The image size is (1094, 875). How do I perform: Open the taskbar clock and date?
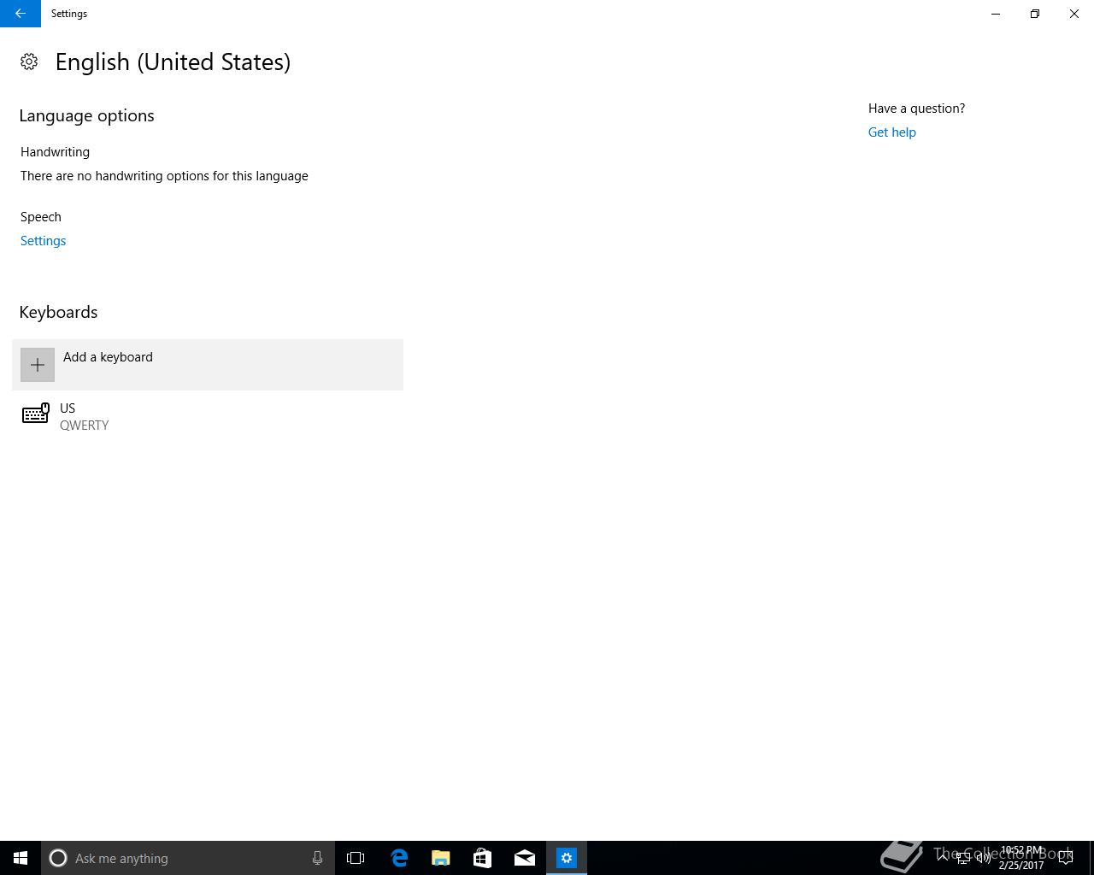(x=1021, y=858)
